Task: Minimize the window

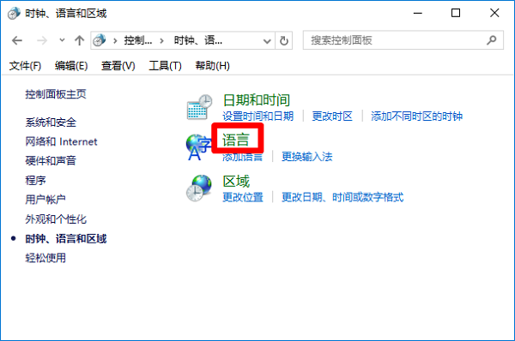Action: pyautogui.click(x=418, y=14)
